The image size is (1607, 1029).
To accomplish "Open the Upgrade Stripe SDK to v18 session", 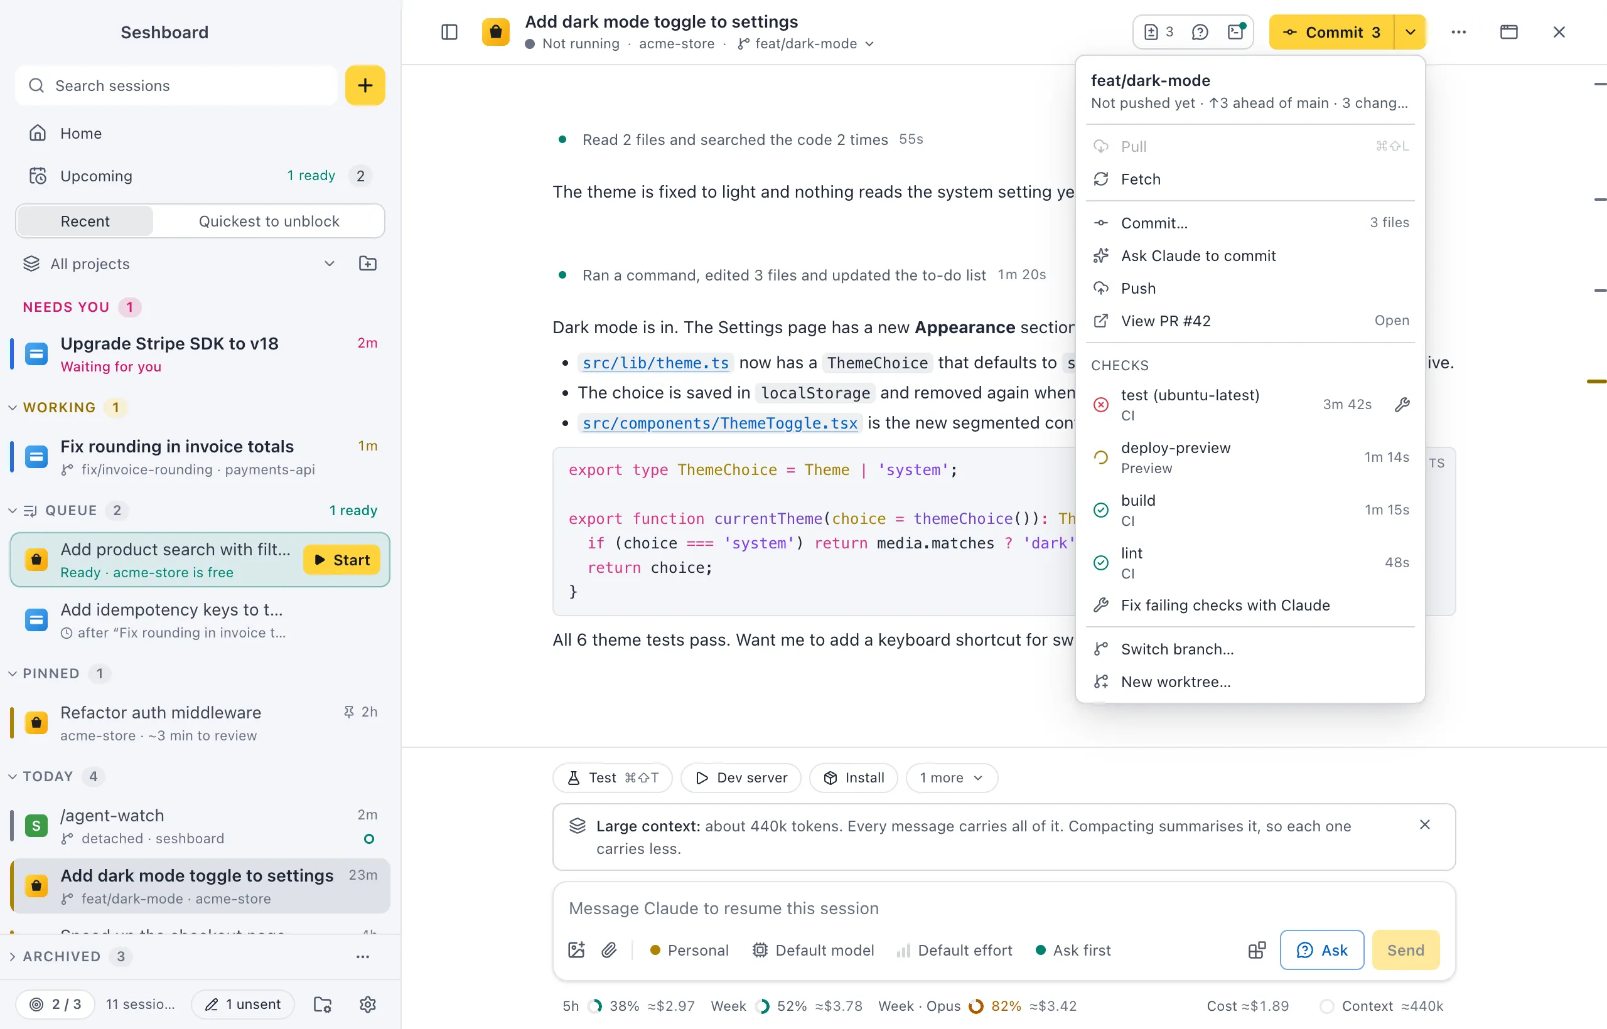I will pyautogui.click(x=200, y=354).
